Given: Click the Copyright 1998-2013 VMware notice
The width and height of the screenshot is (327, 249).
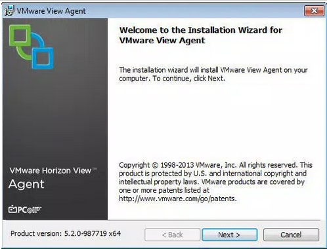Looking at the screenshot, I should (x=215, y=182).
